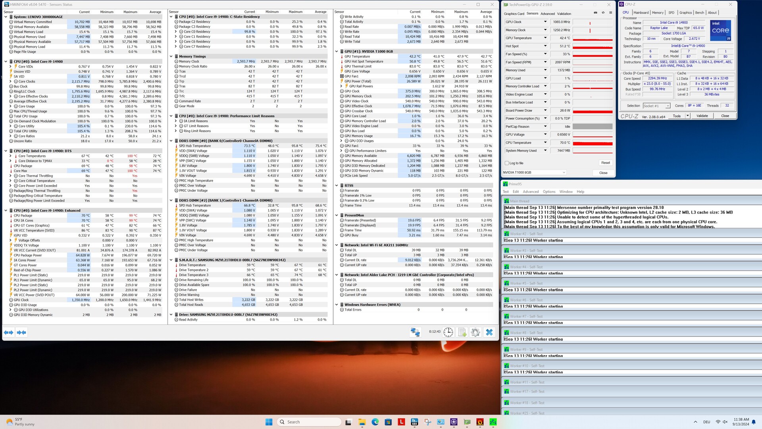Expand the Core Temperatures tree item
Viewport: 762px width, 429px height.
pyautogui.click(x=11, y=156)
